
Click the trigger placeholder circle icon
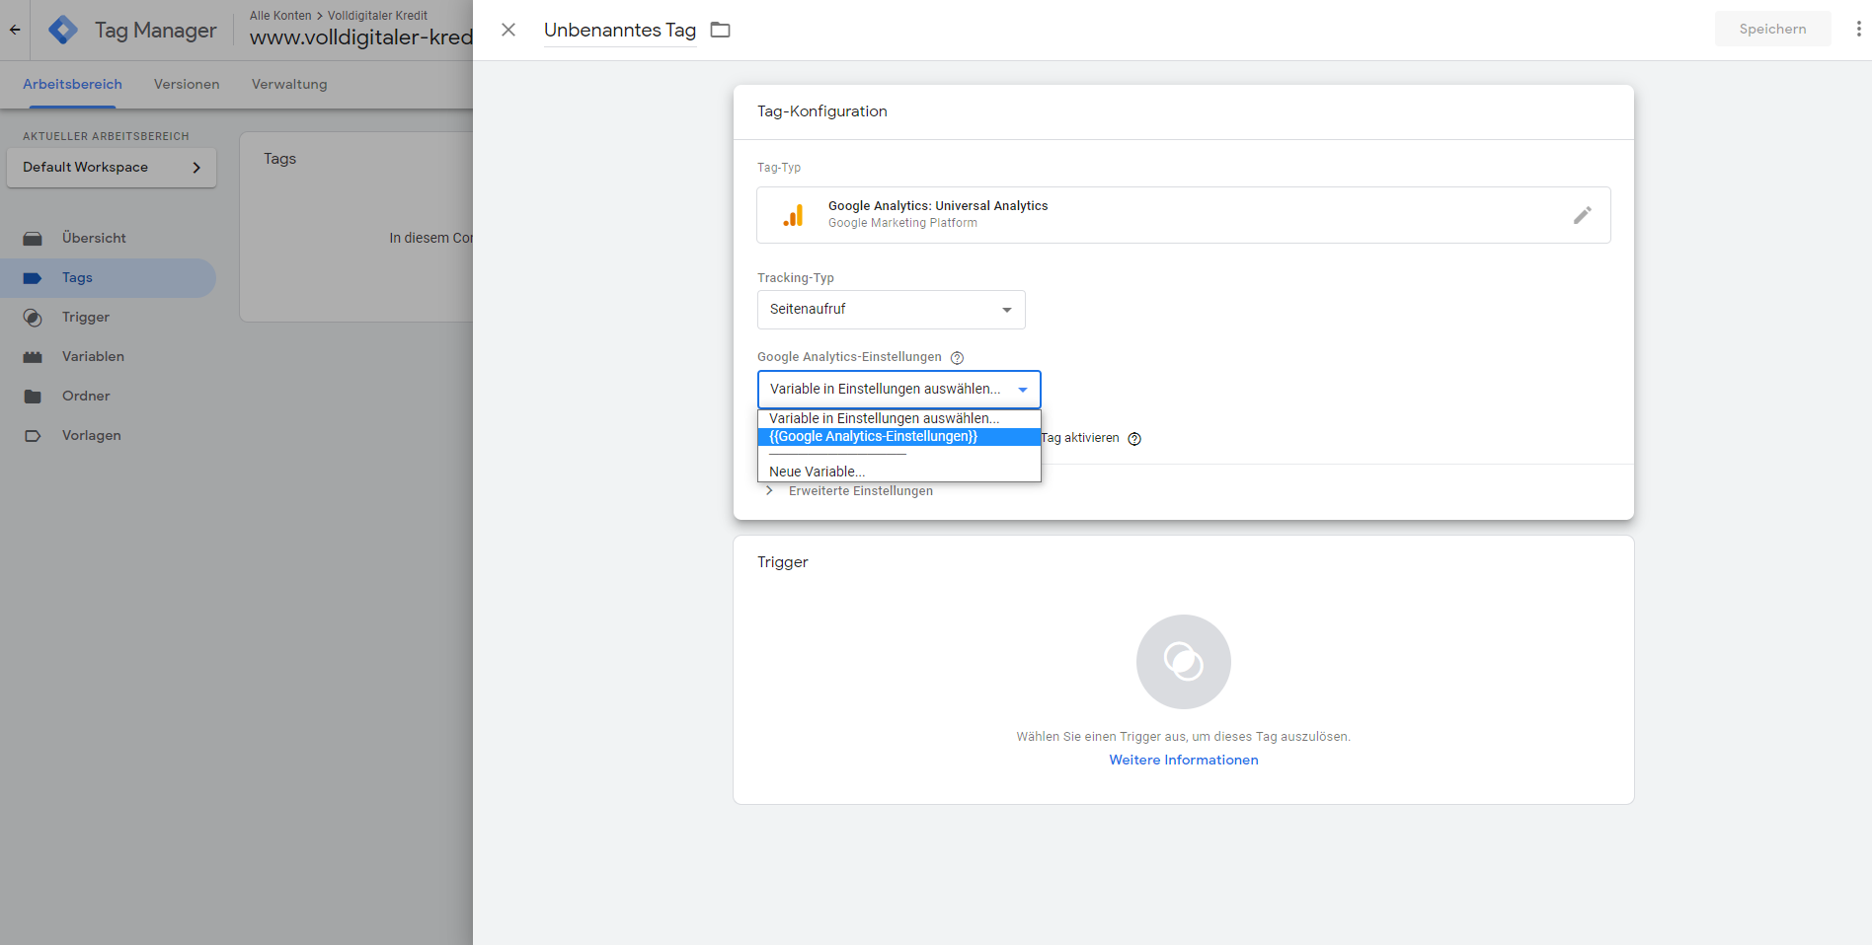pos(1183,662)
